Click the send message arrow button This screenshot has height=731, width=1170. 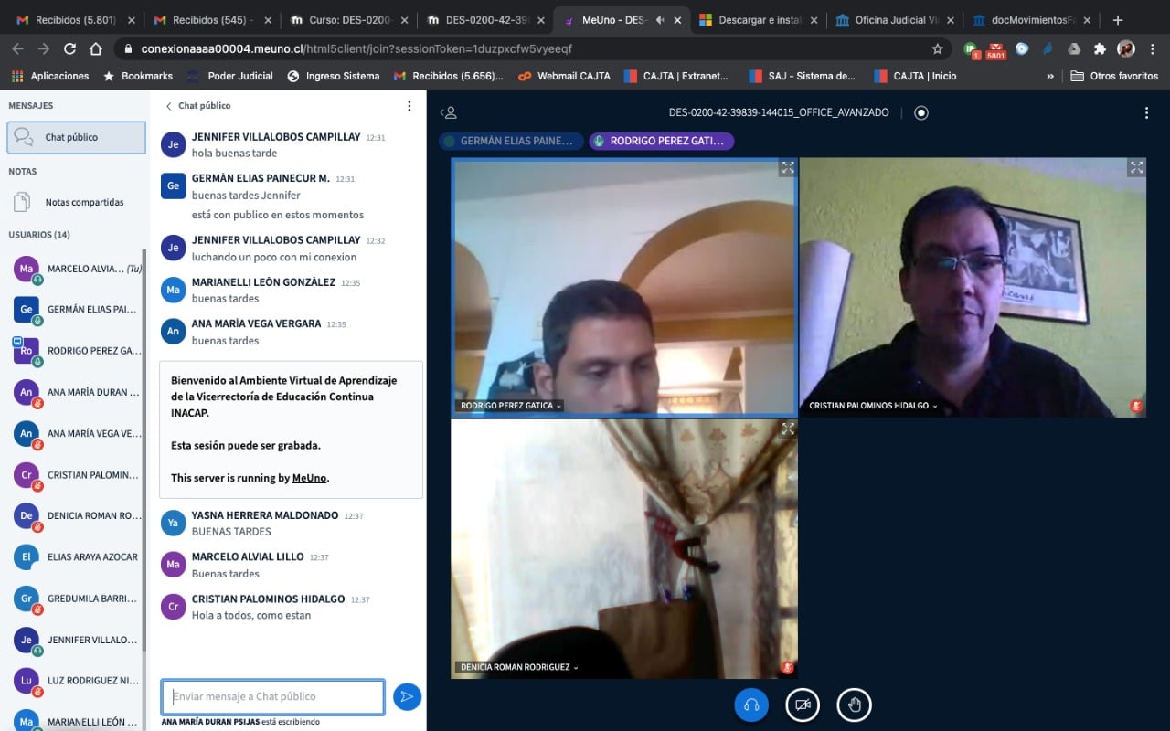(407, 697)
